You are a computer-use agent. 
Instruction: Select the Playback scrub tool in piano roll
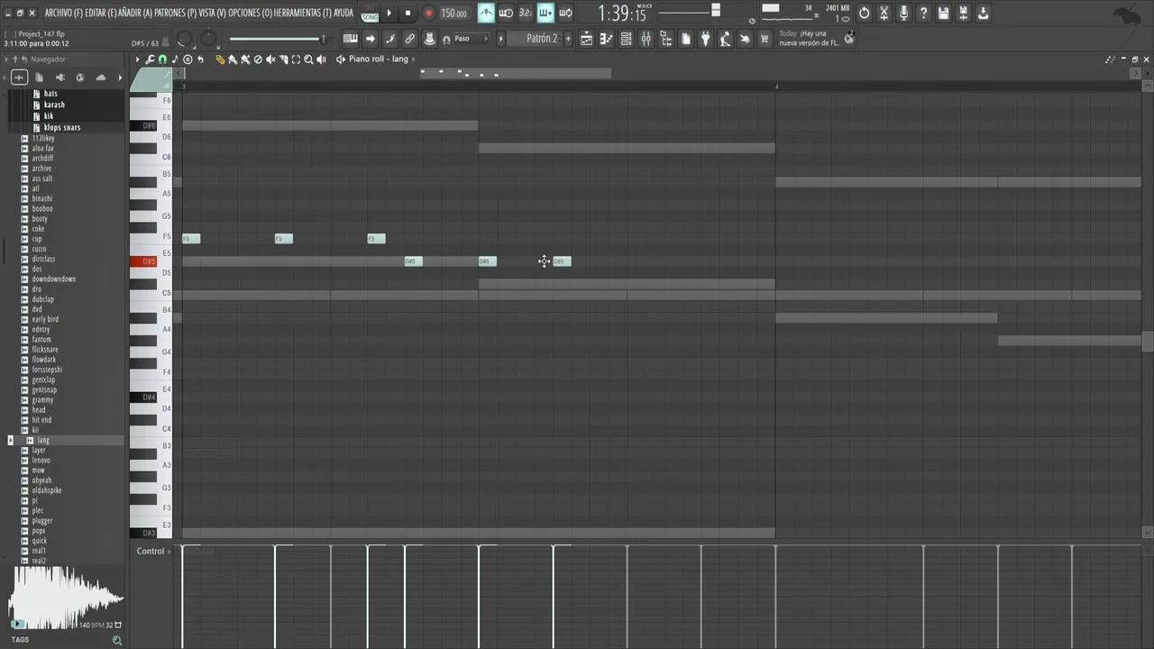321,59
